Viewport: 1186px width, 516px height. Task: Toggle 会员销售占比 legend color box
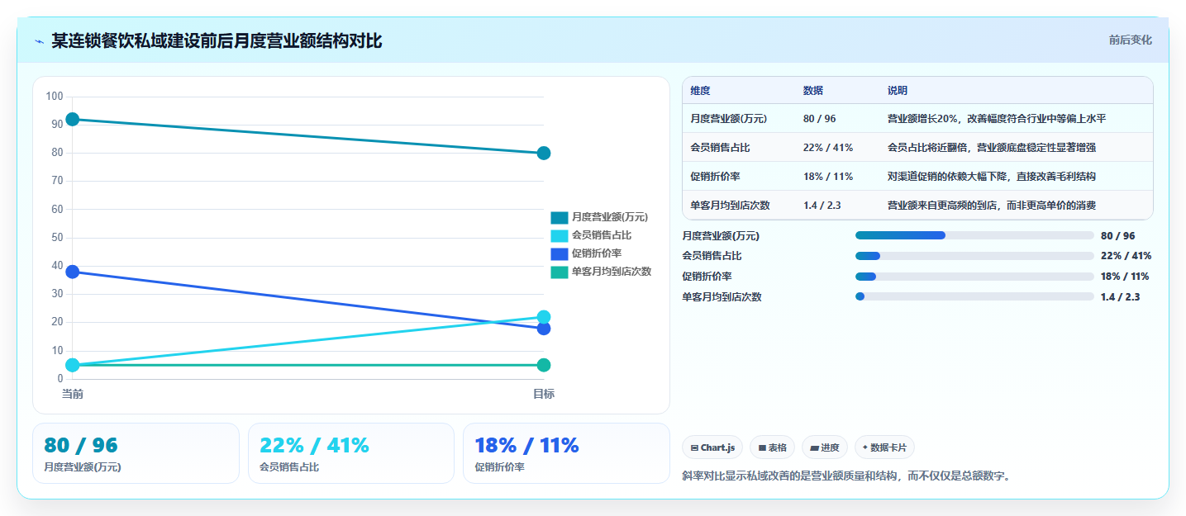pyautogui.click(x=560, y=235)
